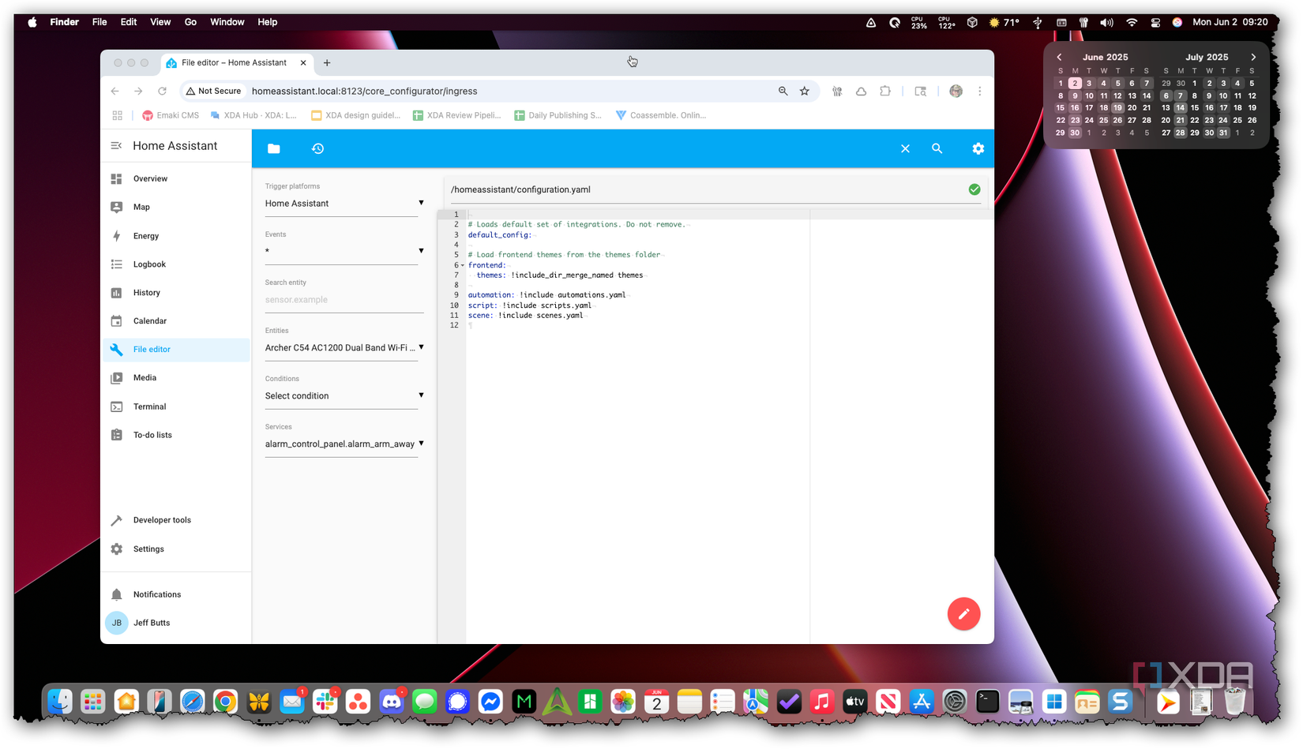Open Finder from the Dock
The width and height of the screenshot is (1303, 749).
(60, 702)
